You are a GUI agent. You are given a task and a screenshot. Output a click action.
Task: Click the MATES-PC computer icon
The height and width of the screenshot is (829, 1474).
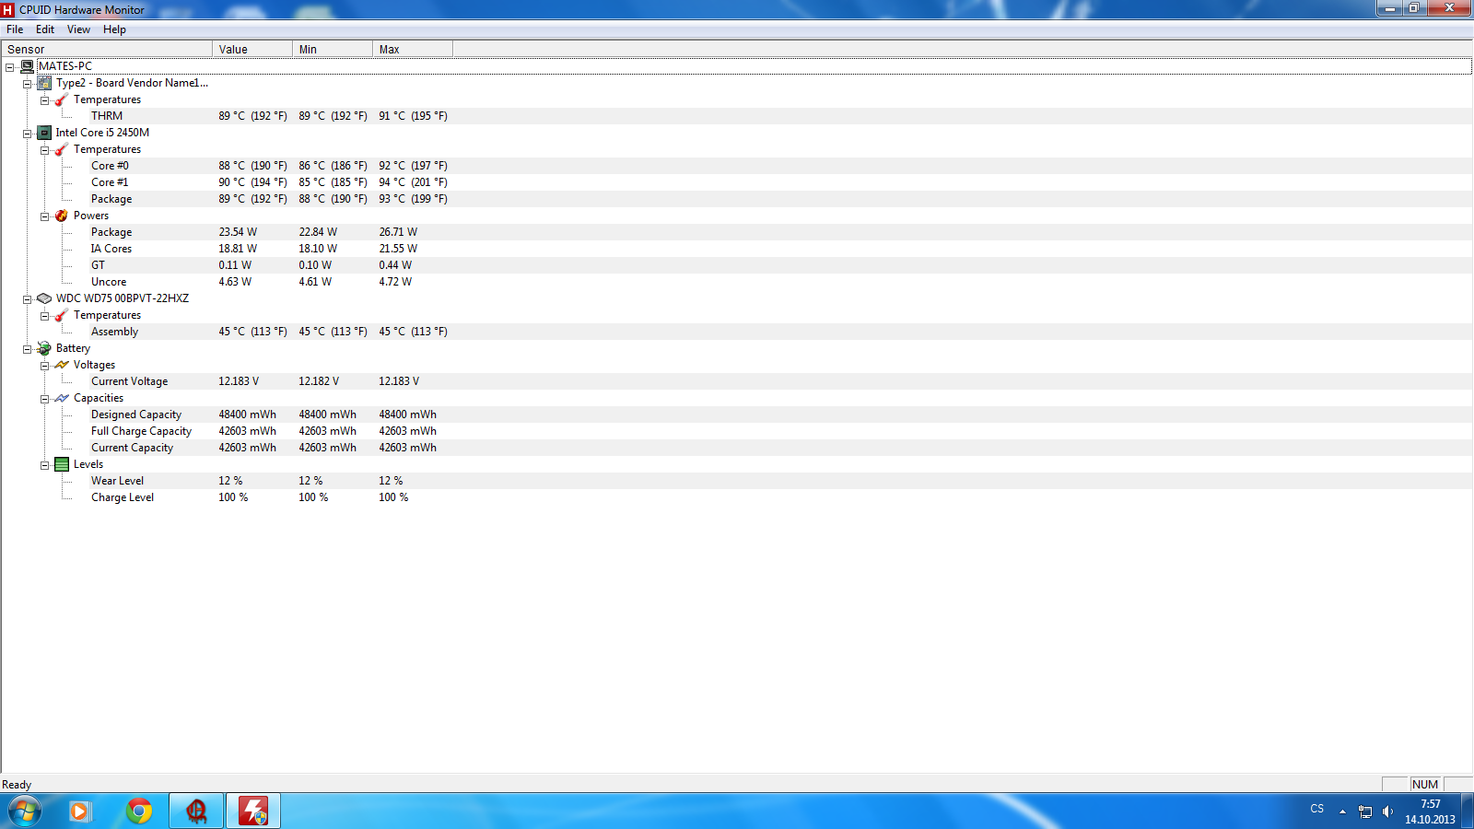click(x=28, y=66)
